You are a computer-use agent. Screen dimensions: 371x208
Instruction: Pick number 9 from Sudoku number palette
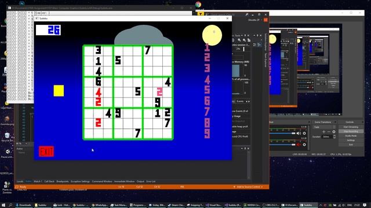click(207, 133)
